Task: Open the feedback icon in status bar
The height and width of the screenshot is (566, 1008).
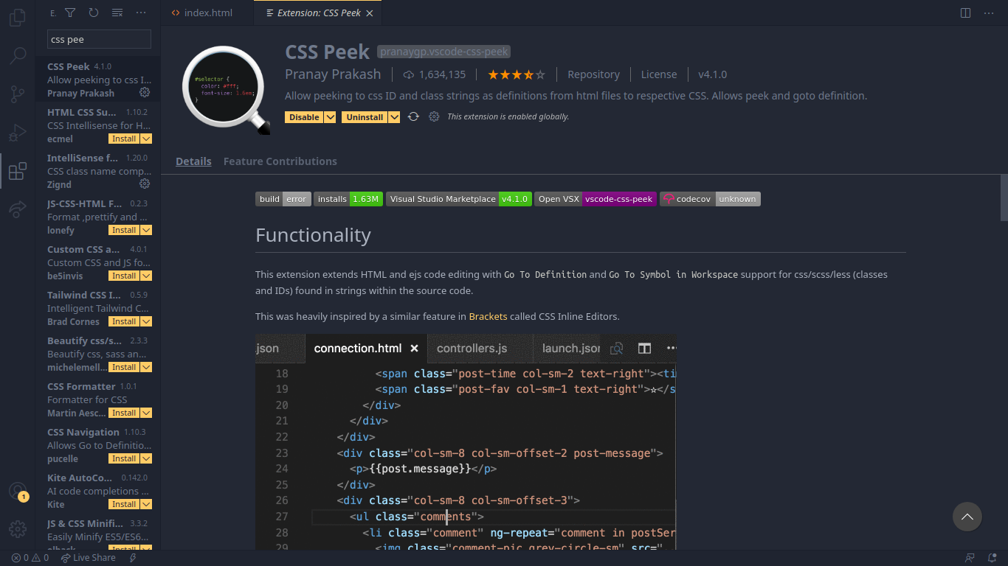Action: tap(970, 558)
